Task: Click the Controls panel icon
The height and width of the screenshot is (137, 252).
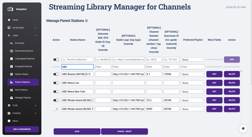Action: [x=9, y=113]
